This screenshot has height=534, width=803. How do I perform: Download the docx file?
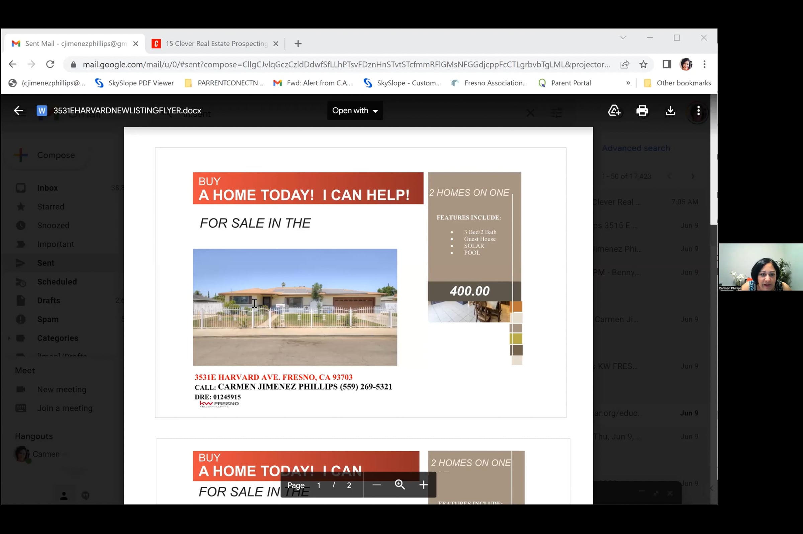click(670, 111)
